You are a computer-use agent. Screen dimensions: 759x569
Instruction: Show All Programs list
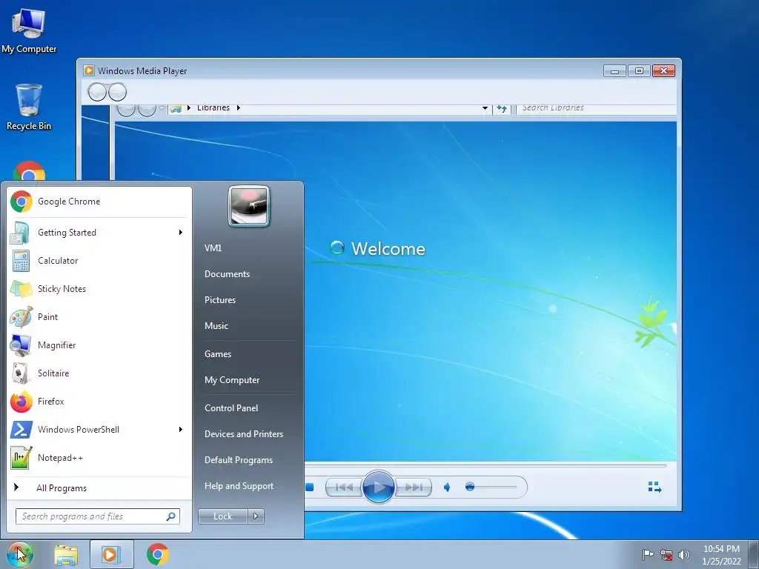(100, 488)
